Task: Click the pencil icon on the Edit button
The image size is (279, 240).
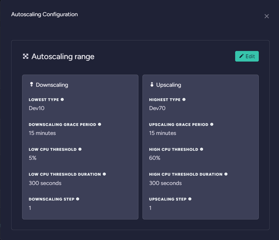Action: pyautogui.click(x=242, y=56)
